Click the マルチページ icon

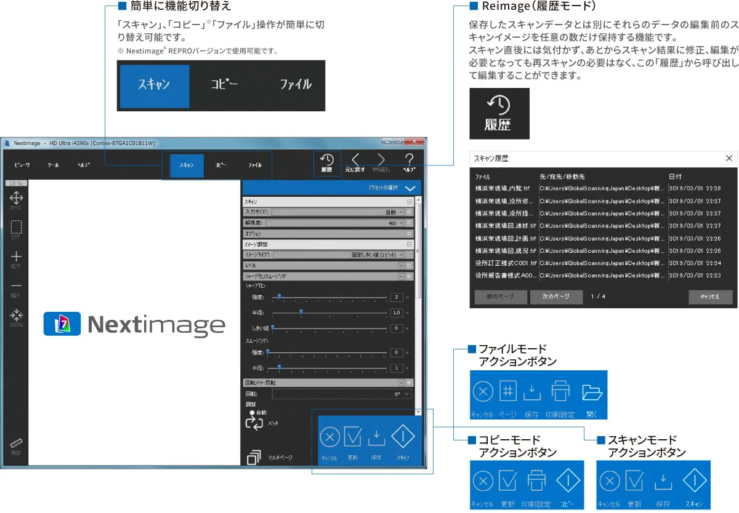[254, 456]
